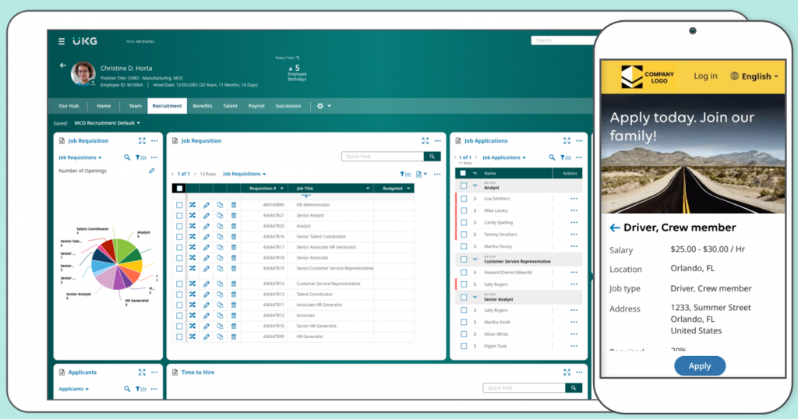Viewport: 798px width, 420px height.
Task: Open the Benefits tab
Action: [203, 106]
